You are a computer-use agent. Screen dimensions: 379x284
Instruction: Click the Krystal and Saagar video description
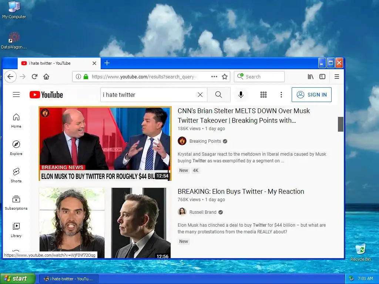point(252,158)
